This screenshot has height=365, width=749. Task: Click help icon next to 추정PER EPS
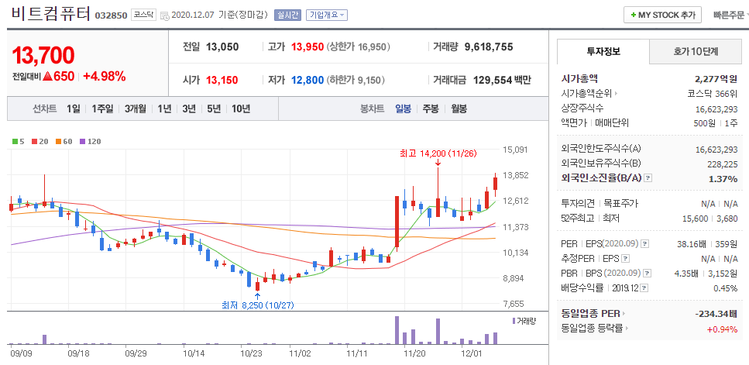[x=625, y=259]
